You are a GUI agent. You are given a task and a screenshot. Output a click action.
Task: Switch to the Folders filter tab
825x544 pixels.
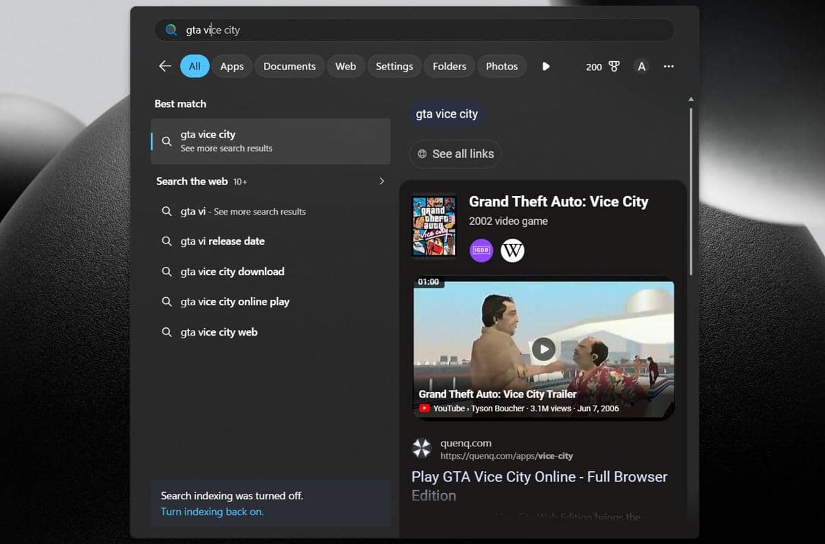point(450,66)
